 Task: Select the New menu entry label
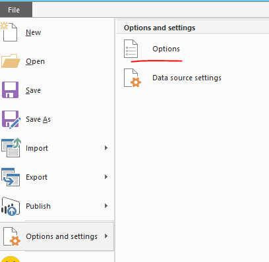33,32
